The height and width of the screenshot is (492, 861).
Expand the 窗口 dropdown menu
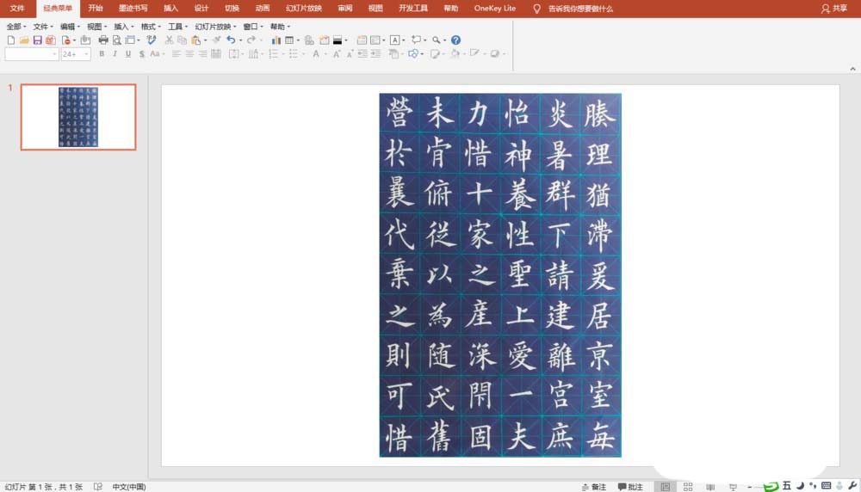tap(252, 27)
